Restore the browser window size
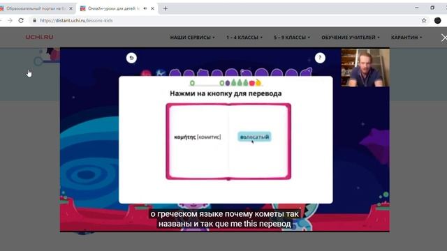 [432, 8]
